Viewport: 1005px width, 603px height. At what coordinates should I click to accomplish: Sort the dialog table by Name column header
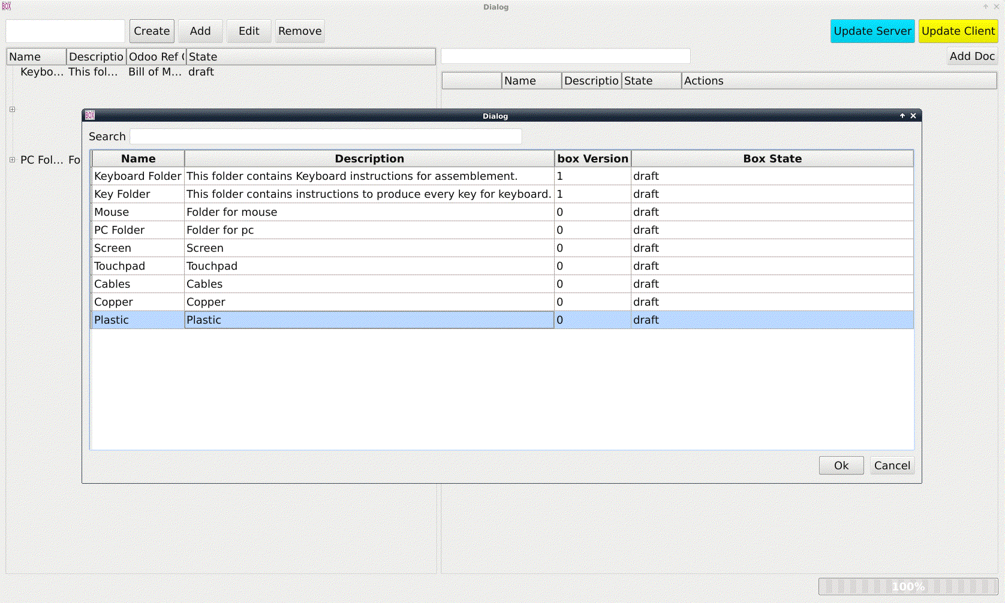137,158
